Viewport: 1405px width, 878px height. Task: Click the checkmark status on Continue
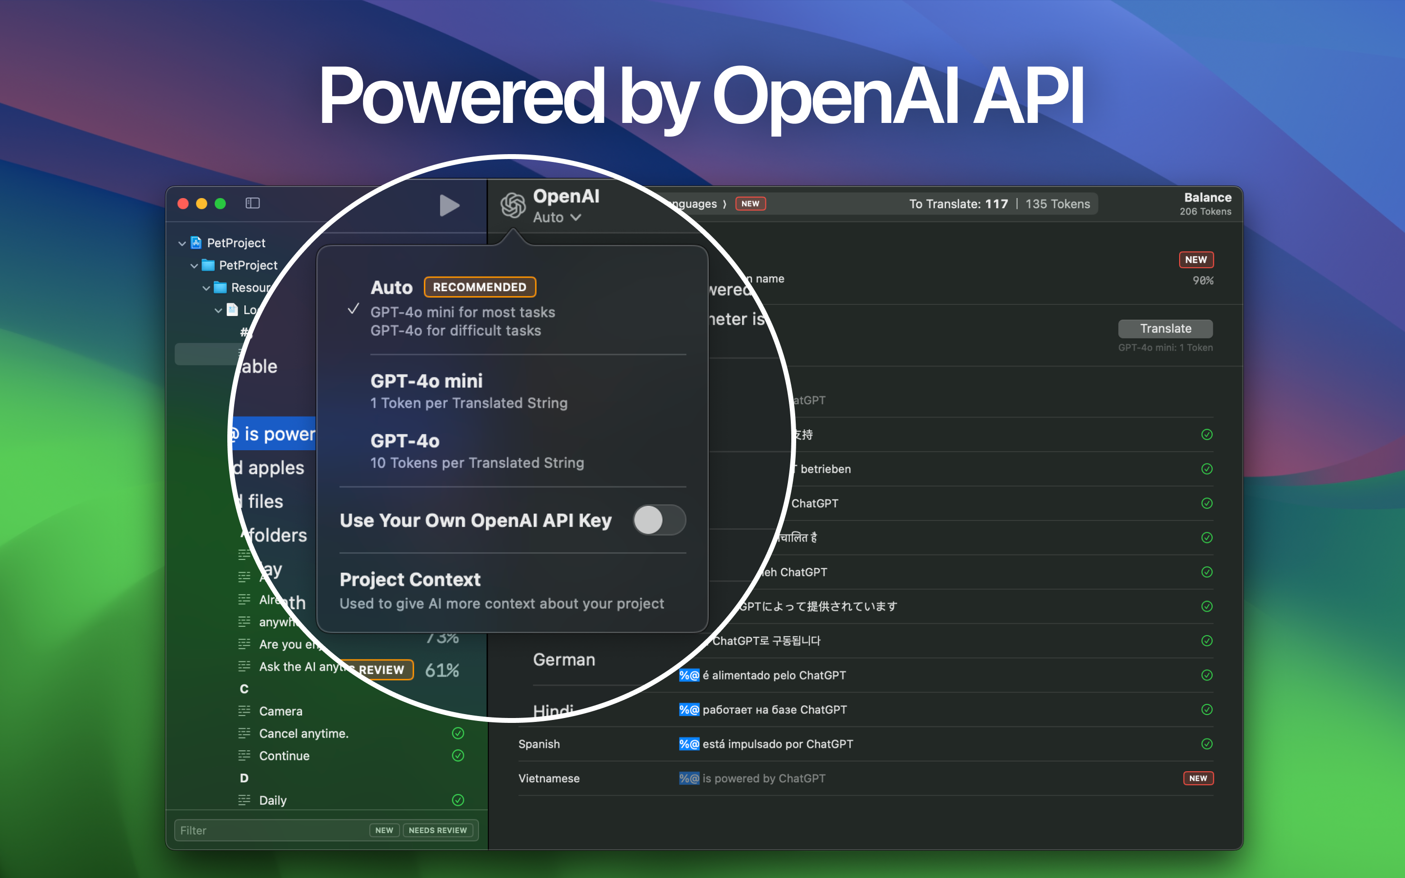[458, 756]
